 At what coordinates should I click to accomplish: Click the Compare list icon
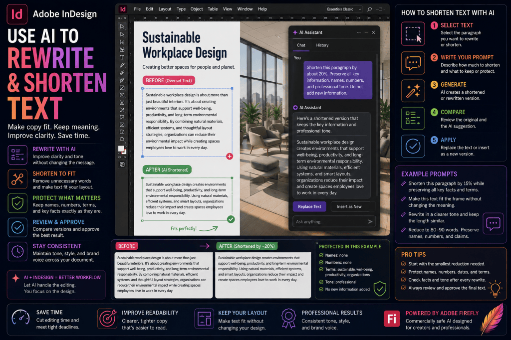click(413, 118)
